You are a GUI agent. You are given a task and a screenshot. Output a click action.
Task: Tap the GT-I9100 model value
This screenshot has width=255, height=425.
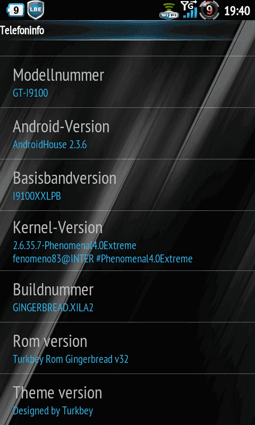pos(30,93)
